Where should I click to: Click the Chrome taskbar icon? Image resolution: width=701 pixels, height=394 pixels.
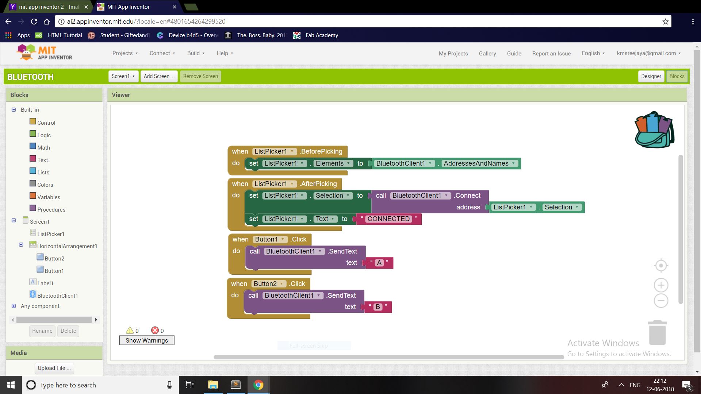point(258,385)
